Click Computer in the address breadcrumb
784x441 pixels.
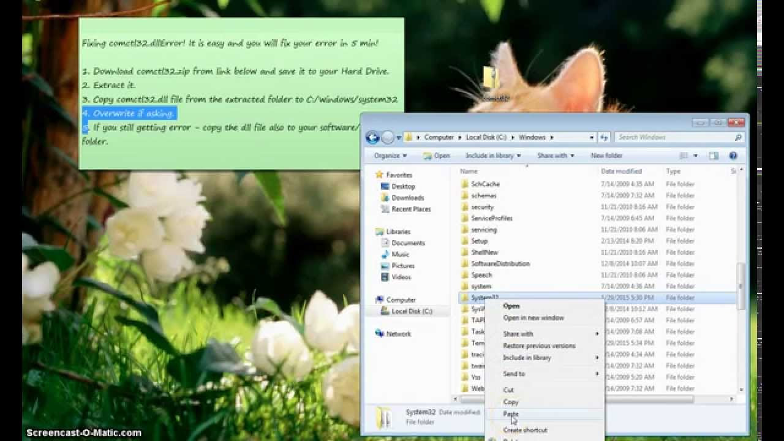point(439,138)
